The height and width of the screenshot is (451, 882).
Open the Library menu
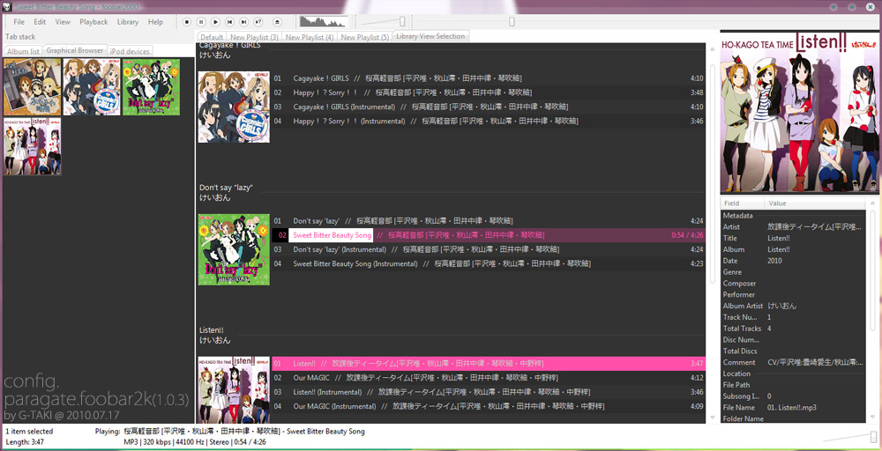(128, 22)
